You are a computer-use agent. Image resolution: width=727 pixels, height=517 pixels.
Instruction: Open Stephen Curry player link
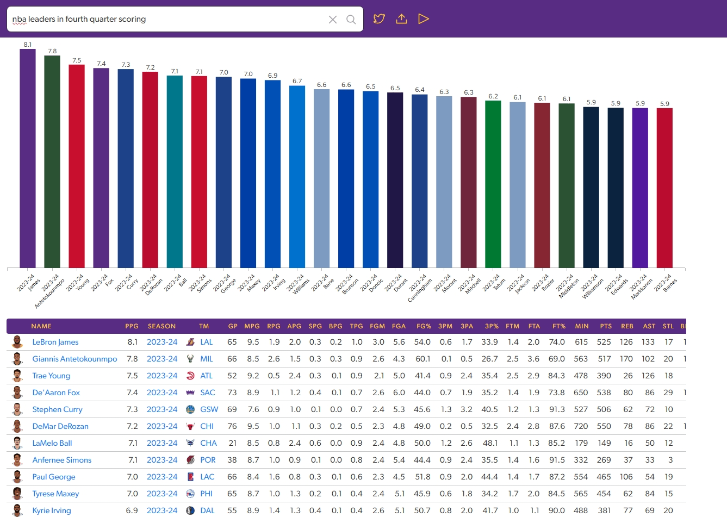click(57, 409)
